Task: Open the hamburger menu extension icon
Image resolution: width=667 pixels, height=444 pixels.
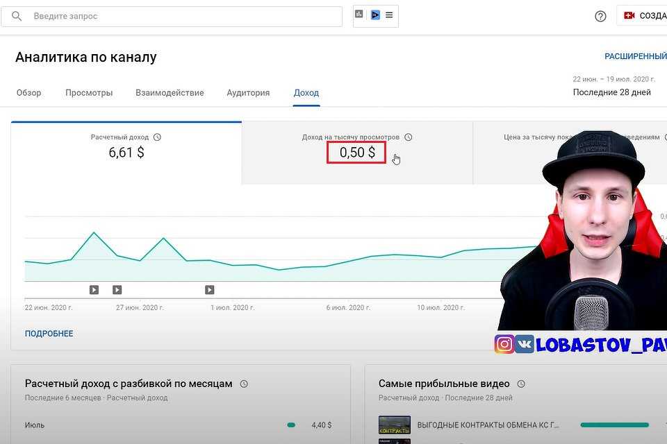Action: tap(389, 15)
